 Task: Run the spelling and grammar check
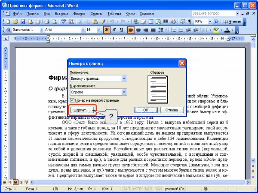coord(64,21)
